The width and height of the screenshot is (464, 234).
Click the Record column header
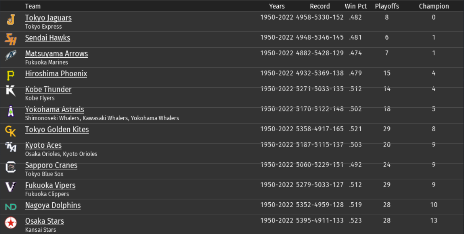(x=320, y=6)
